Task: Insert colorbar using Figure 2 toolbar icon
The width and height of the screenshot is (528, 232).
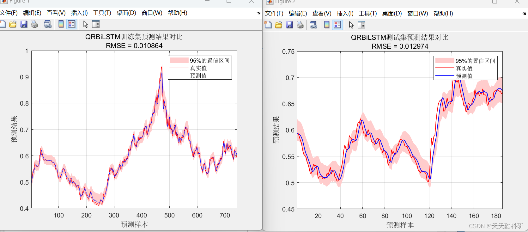Action: (327, 25)
